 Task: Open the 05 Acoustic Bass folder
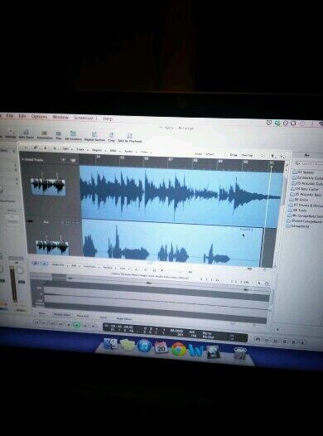click(305, 195)
